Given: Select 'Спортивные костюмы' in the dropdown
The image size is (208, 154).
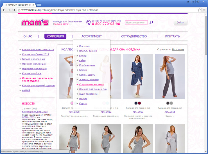Looking at the screenshot, I should pos(91,84).
